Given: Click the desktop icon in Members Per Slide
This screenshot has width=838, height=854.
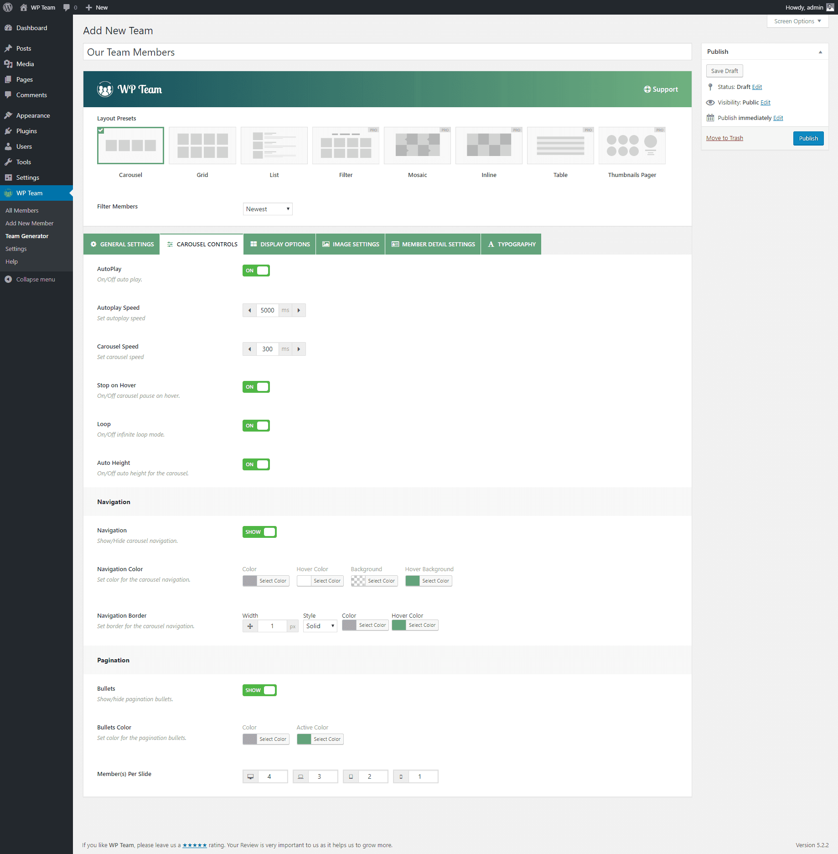Looking at the screenshot, I should pyautogui.click(x=250, y=776).
